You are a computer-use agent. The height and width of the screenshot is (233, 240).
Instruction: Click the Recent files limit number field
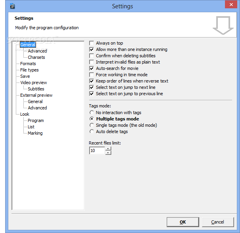click(97, 150)
